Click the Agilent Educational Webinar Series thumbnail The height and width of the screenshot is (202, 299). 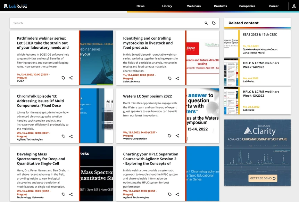(203, 173)
